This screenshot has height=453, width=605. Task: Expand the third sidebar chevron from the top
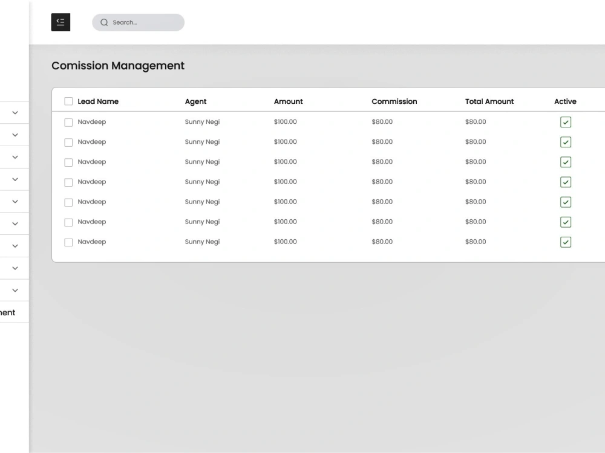coord(15,157)
